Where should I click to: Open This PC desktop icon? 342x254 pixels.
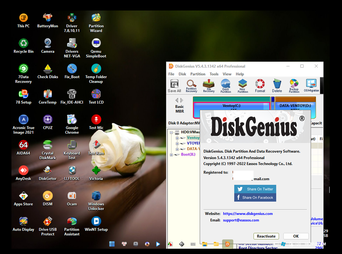click(23, 20)
